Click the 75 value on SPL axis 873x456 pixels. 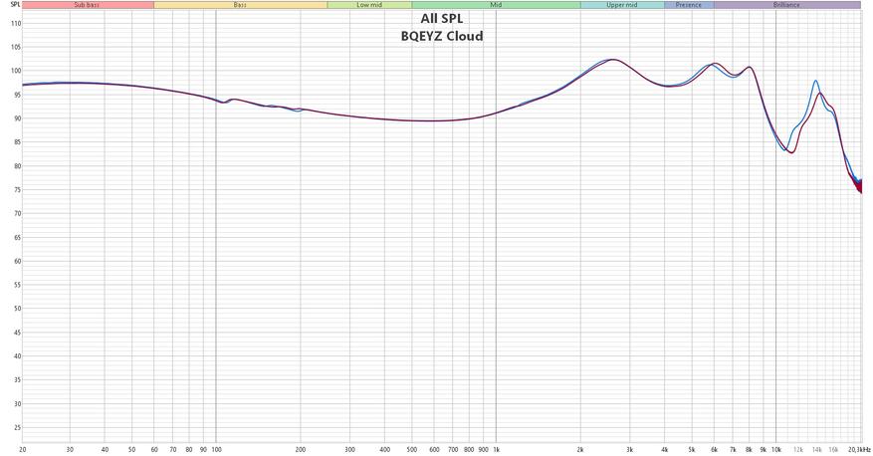tap(17, 190)
